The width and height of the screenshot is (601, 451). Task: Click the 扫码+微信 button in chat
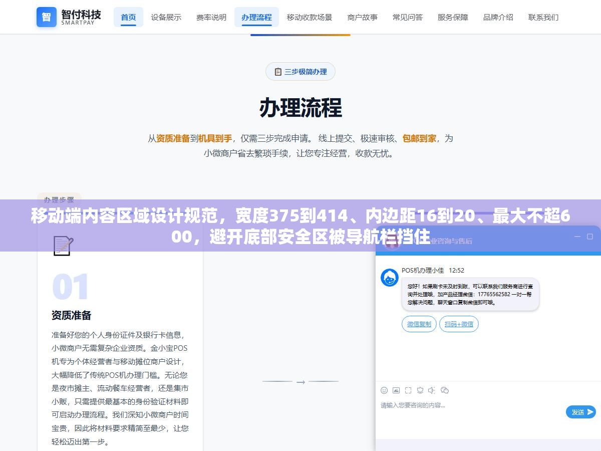[459, 324]
